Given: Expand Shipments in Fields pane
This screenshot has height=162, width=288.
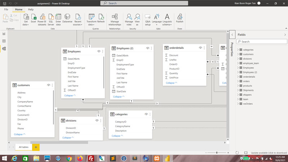Looking at the screenshot, I should (238, 90).
